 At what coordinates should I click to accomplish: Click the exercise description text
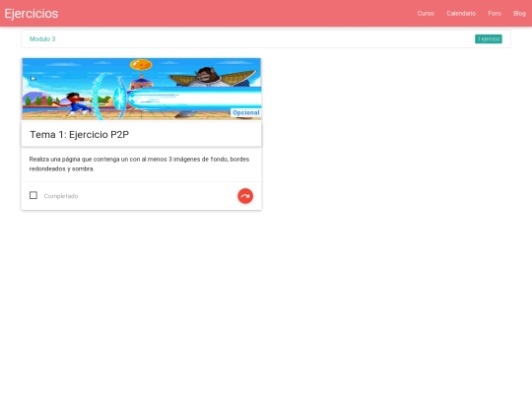[x=139, y=164]
